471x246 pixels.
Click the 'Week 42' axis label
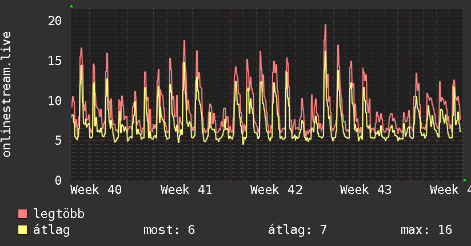[x=276, y=190]
